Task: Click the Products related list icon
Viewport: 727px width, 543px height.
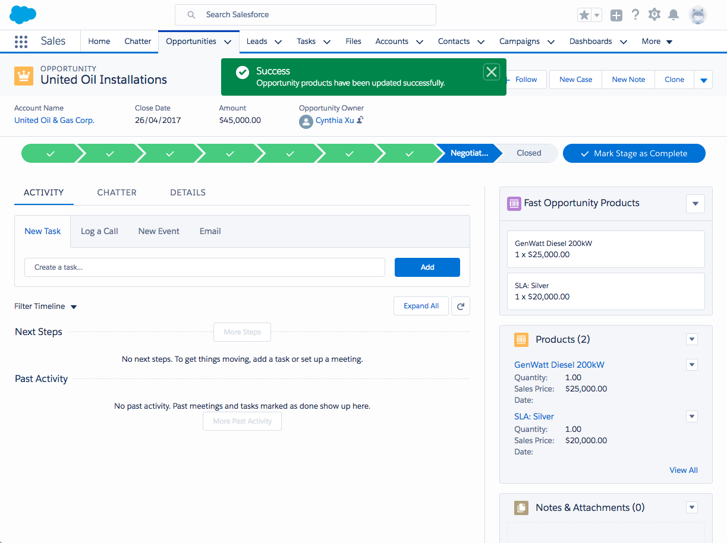Action: tap(521, 339)
